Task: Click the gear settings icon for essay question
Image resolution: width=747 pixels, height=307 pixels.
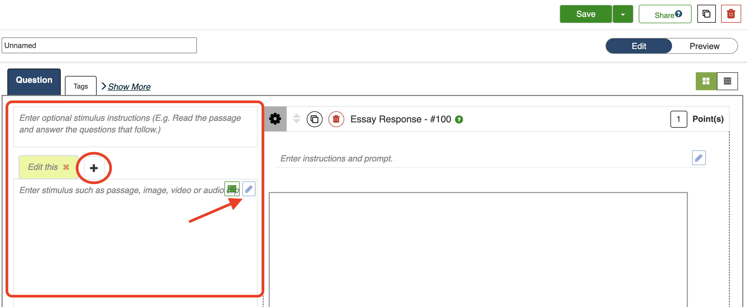Action: point(275,119)
